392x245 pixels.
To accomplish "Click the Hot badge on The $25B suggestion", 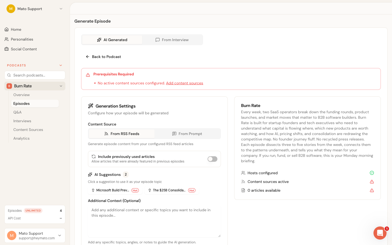I will coord(192,190).
